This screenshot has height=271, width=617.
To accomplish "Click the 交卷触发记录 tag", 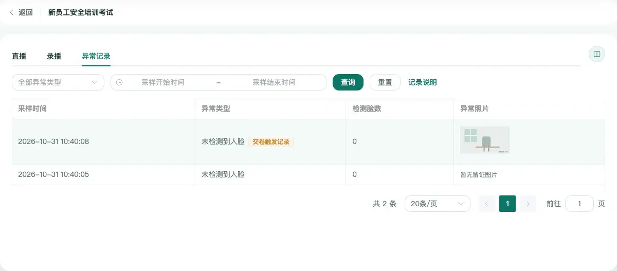I will point(271,141).
